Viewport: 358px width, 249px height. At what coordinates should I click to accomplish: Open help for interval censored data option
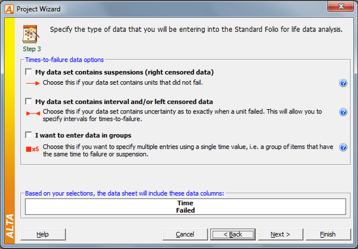[x=343, y=112]
